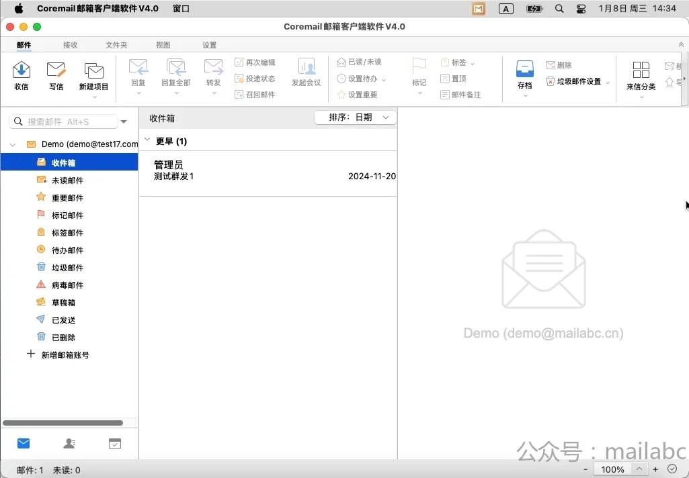Switch to the contacts view icon
This screenshot has width=689, height=478.
coord(69,443)
